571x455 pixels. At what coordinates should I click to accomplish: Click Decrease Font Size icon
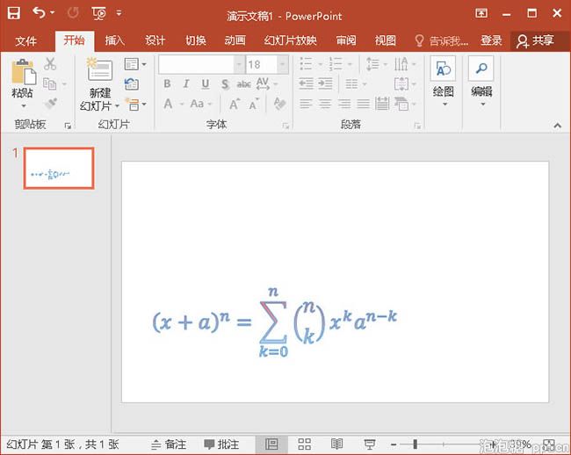click(254, 105)
